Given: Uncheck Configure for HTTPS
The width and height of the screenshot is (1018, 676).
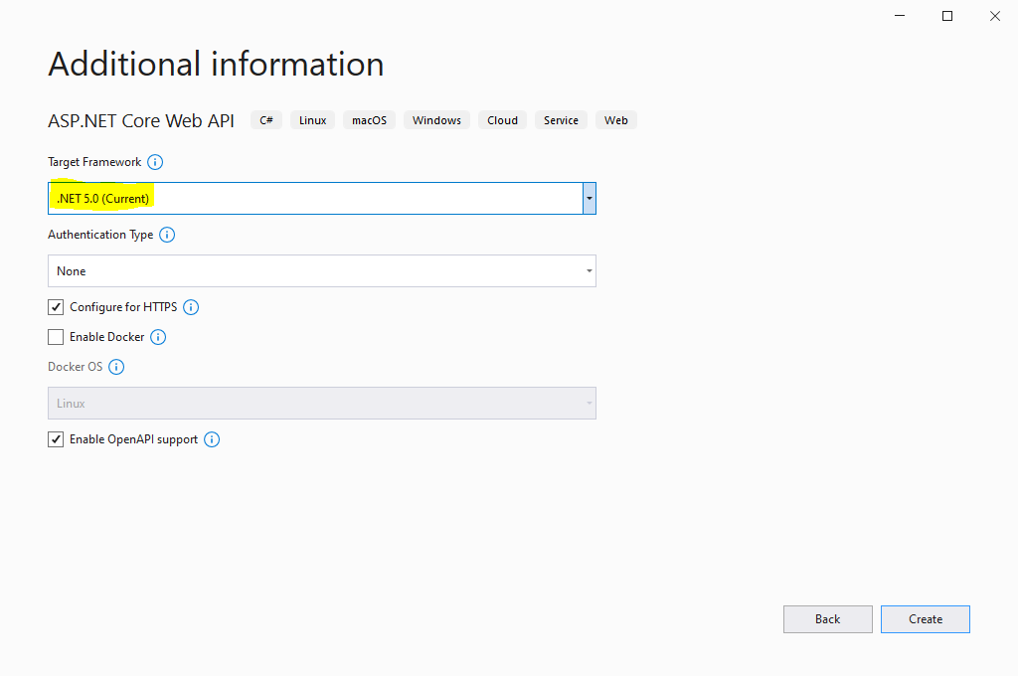Looking at the screenshot, I should [x=56, y=307].
